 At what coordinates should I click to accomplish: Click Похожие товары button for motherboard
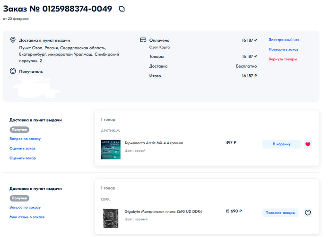click(x=280, y=213)
